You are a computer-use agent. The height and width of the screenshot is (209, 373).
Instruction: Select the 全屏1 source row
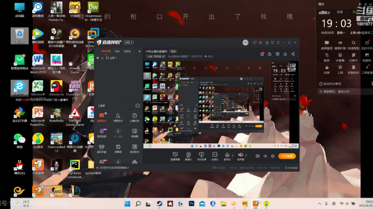(118, 58)
